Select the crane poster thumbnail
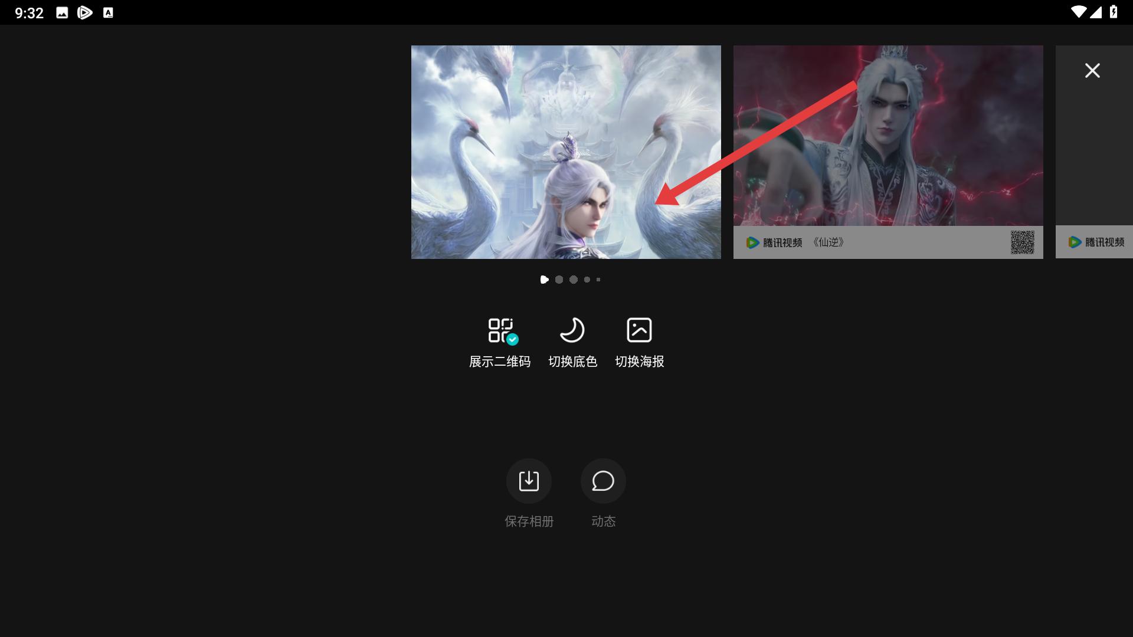The height and width of the screenshot is (637, 1133). coord(565,152)
